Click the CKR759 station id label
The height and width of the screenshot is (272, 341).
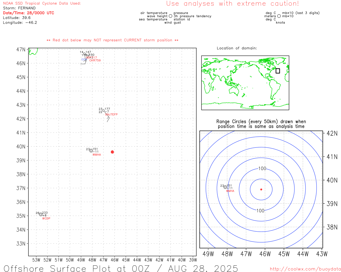pos(95,60)
